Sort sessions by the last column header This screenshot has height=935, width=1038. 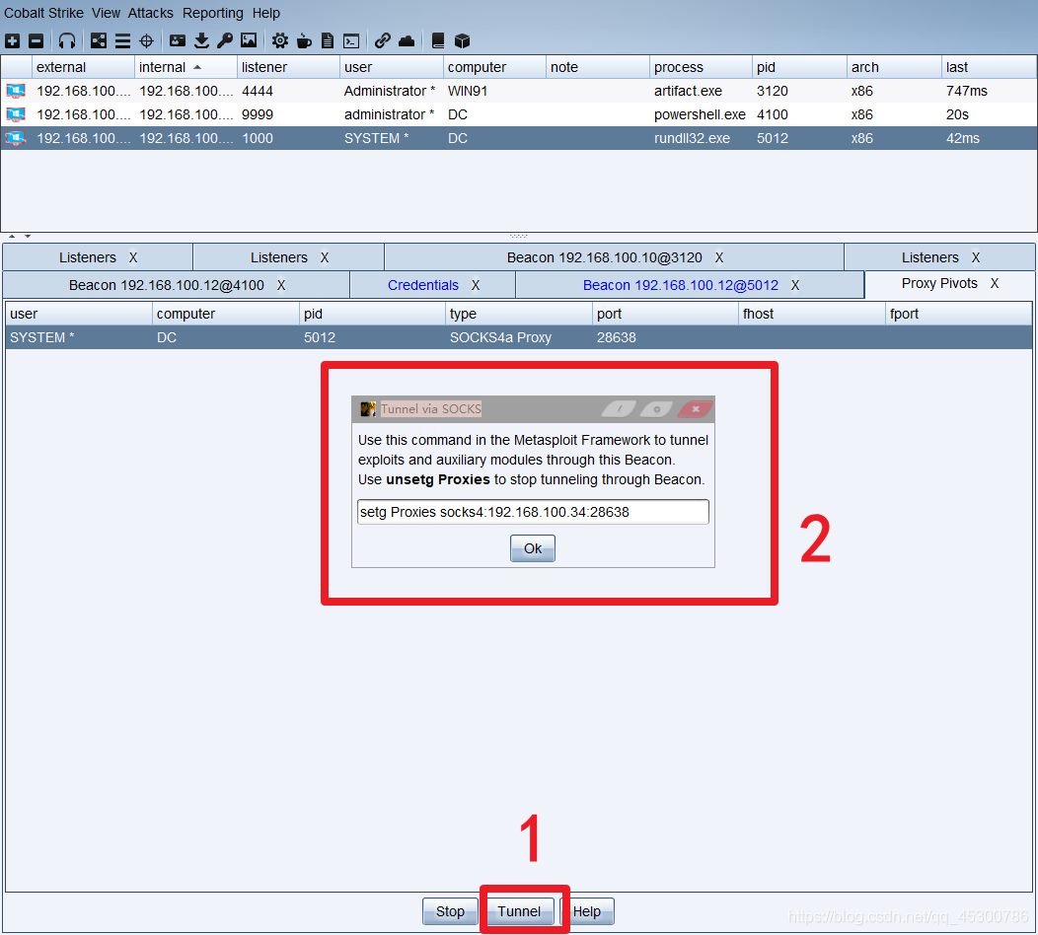[989, 67]
